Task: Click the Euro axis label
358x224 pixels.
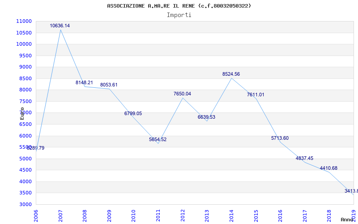Action: (x=22, y=113)
